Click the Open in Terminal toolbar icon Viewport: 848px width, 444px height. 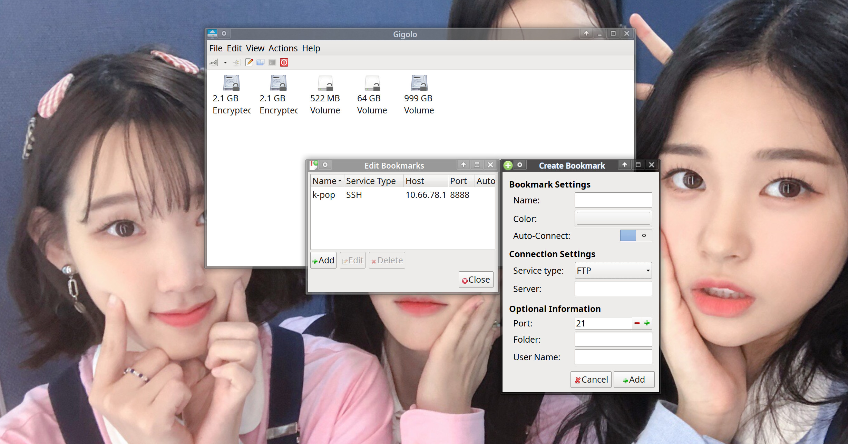272,62
